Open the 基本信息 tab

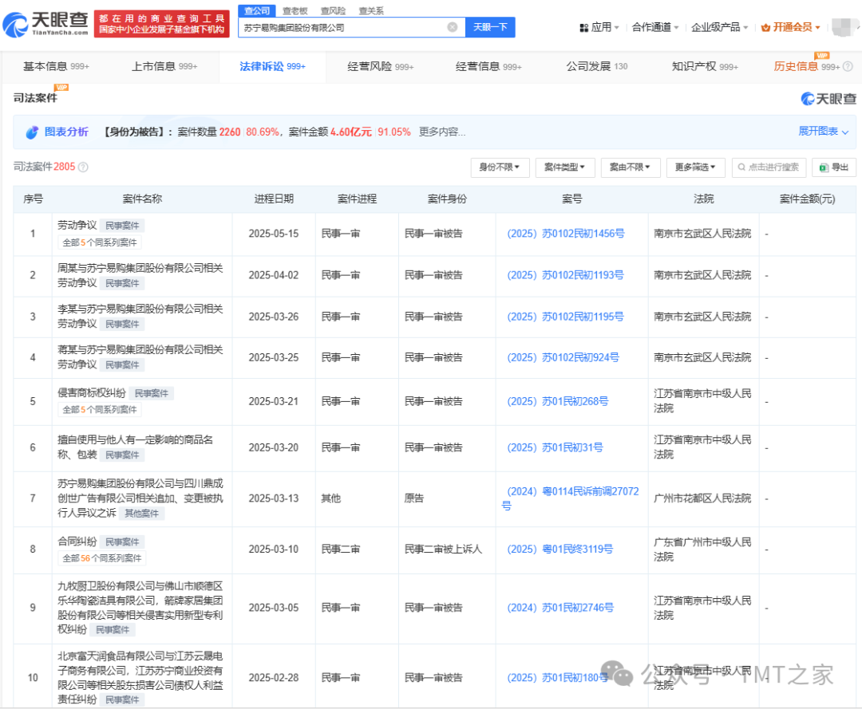(56, 66)
